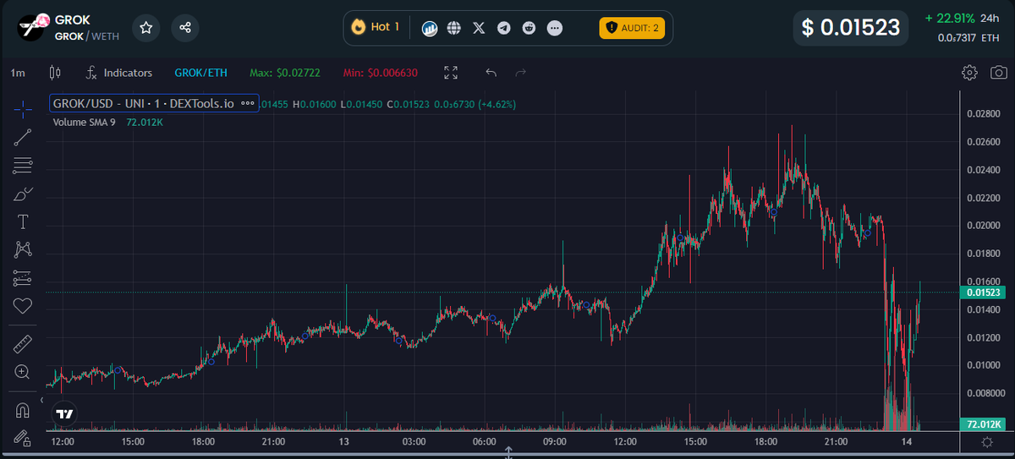Screen dimensions: 1015x459
Task: Take a chart snapshot with the camera icon
Action: point(998,73)
